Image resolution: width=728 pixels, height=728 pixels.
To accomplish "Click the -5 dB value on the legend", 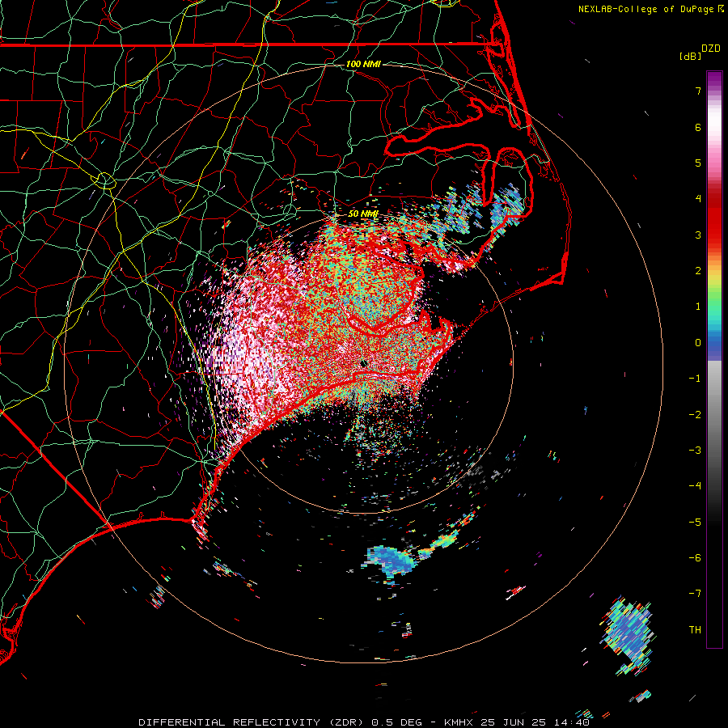I will (x=695, y=523).
